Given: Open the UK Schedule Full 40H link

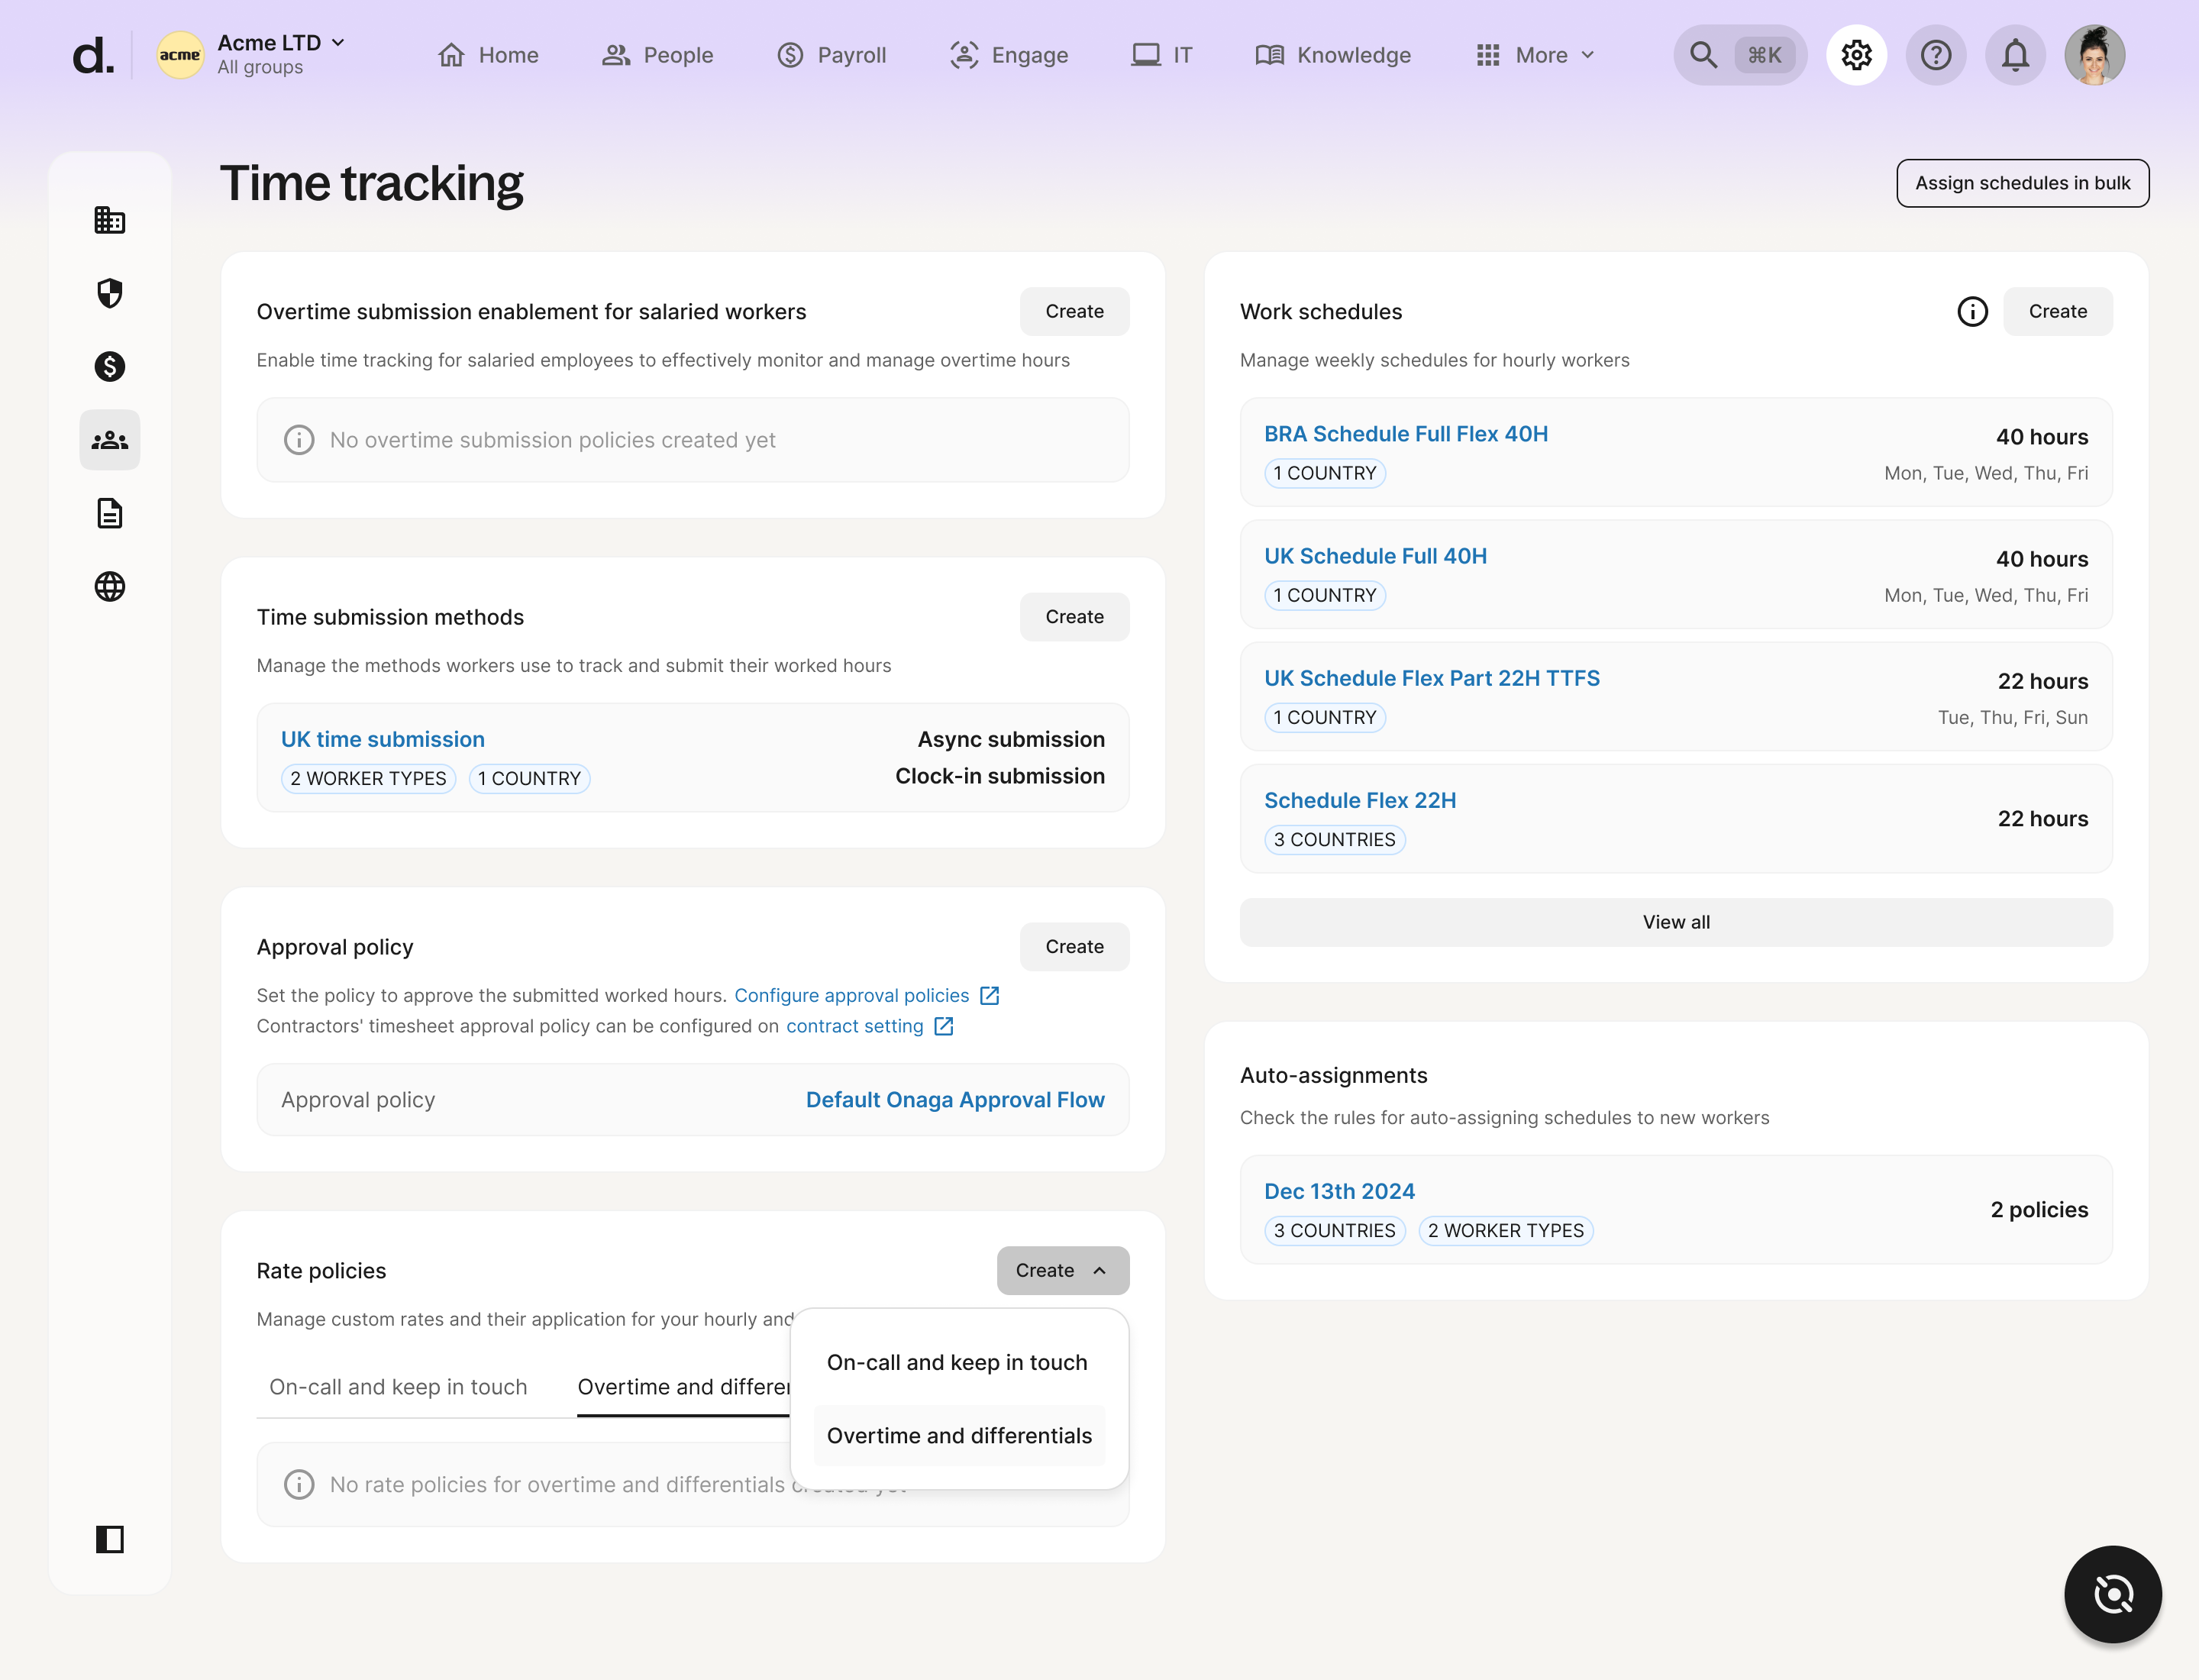Looking at the screenshot, I should 1375,555.
